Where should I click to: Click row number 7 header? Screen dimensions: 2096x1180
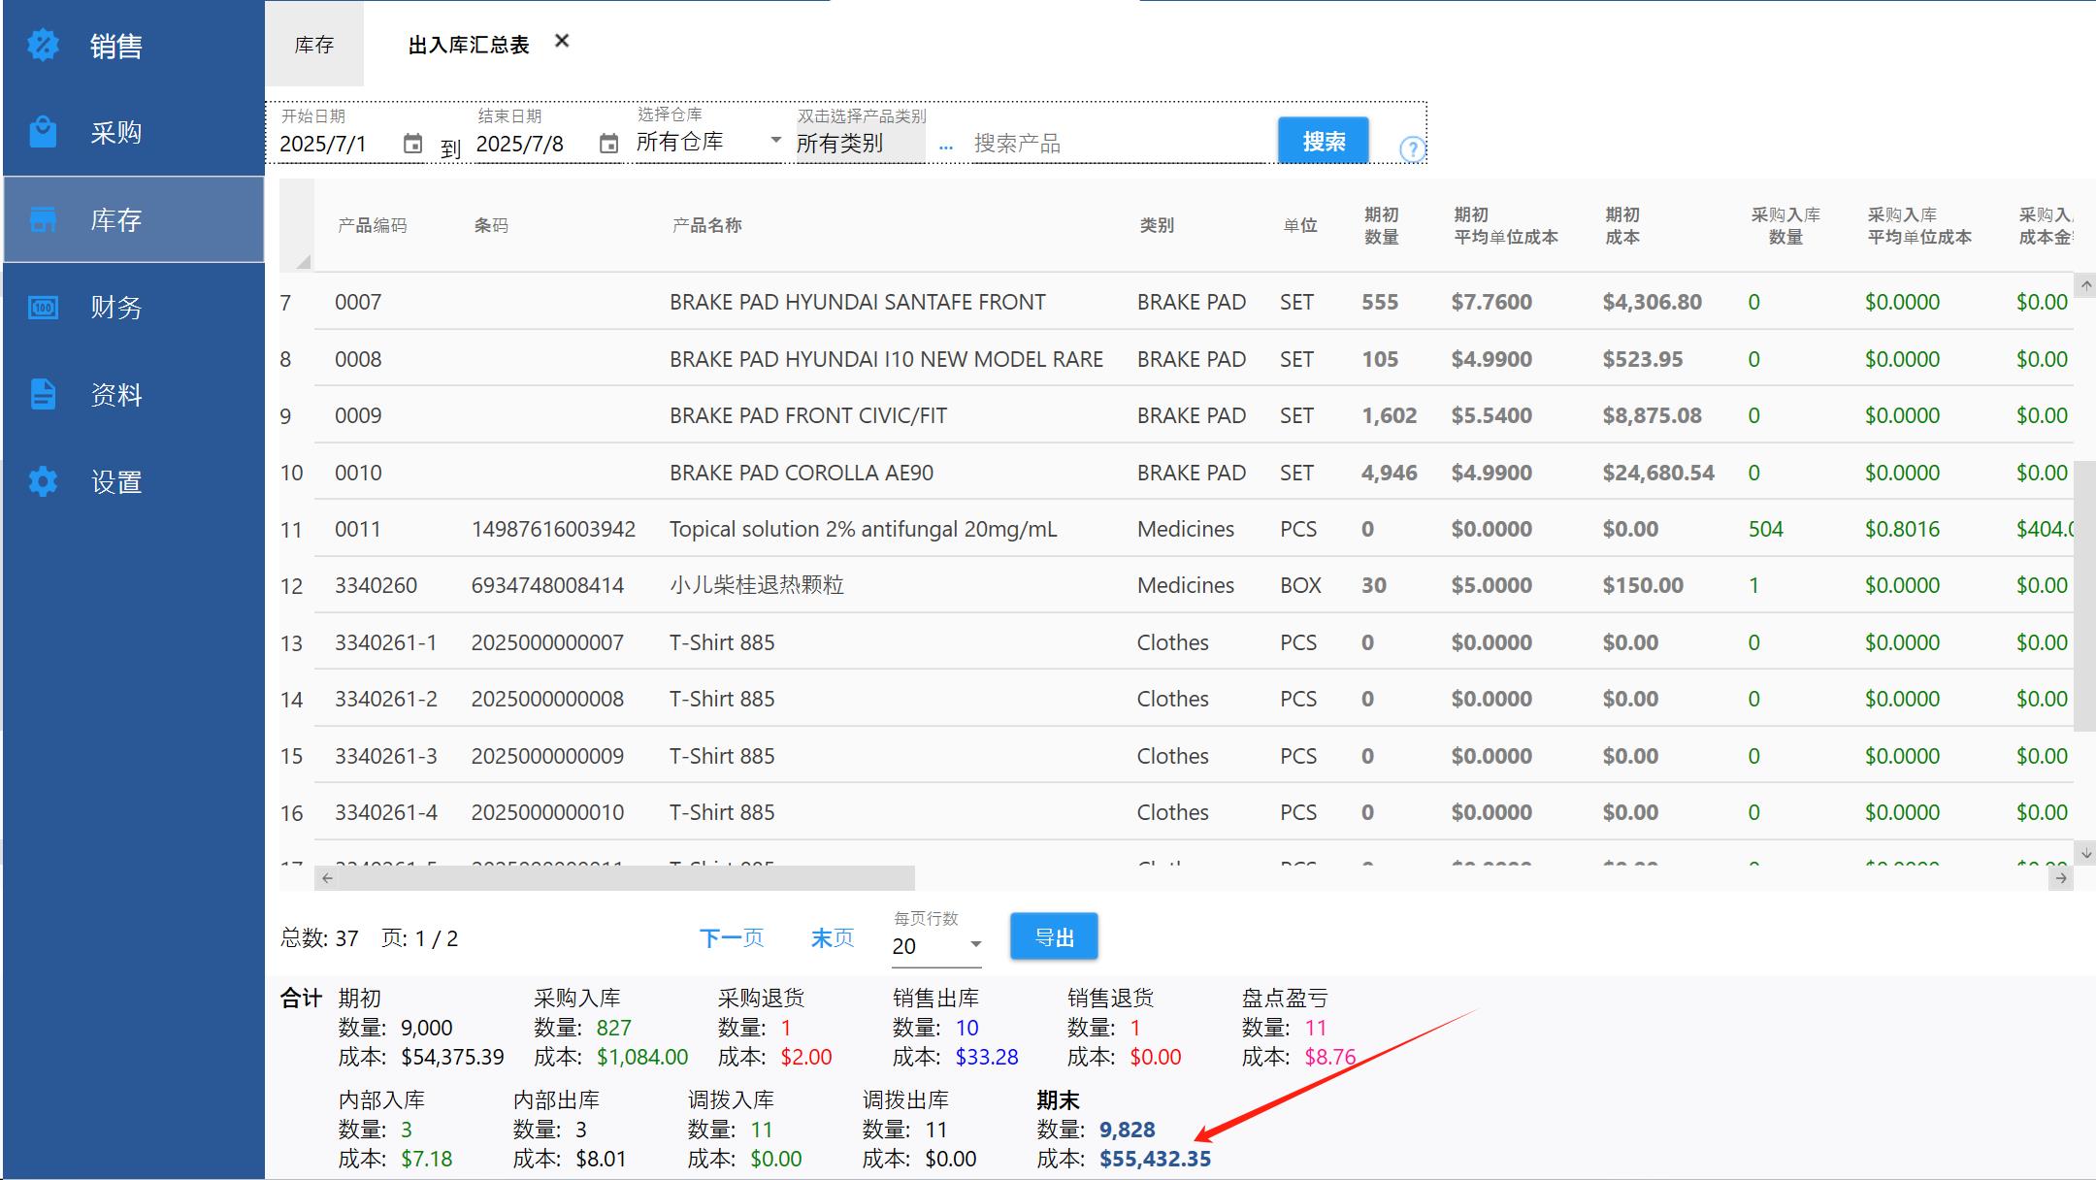click(286, 303)
